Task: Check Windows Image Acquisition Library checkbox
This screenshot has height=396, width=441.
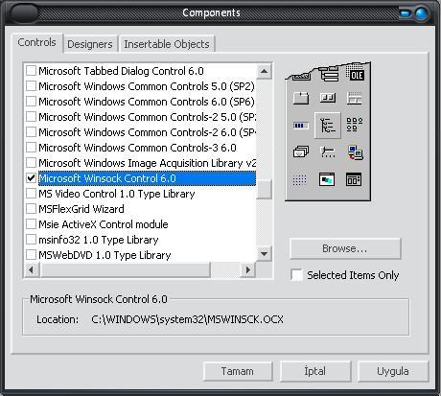Action: click(31, 163)
